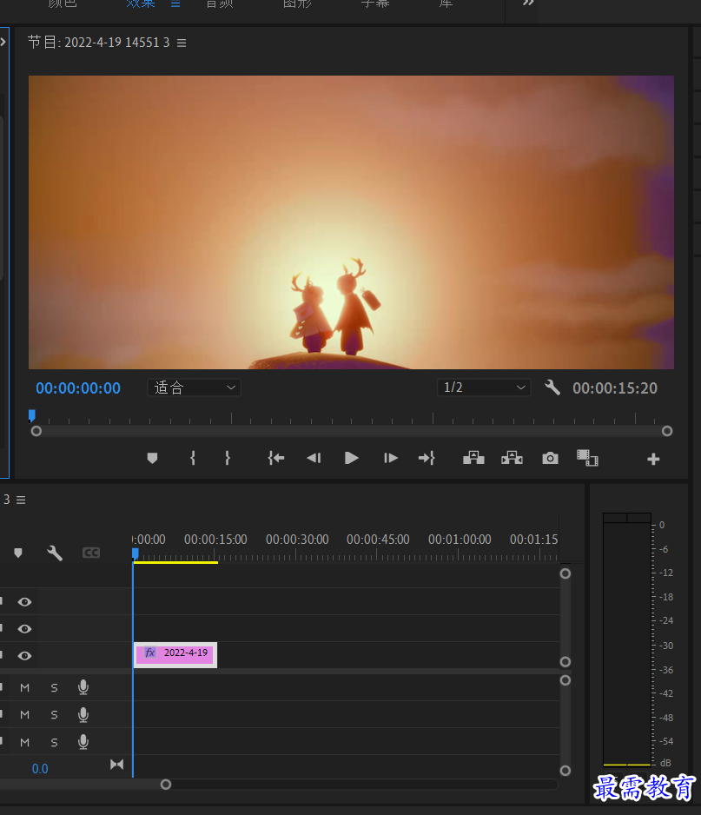Open workspace overflow chevron menu

pos(528,3)
